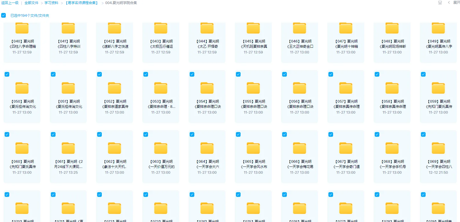
Task: Open folder icon for [057] 夏光明
Action: [x=346, y=88]
